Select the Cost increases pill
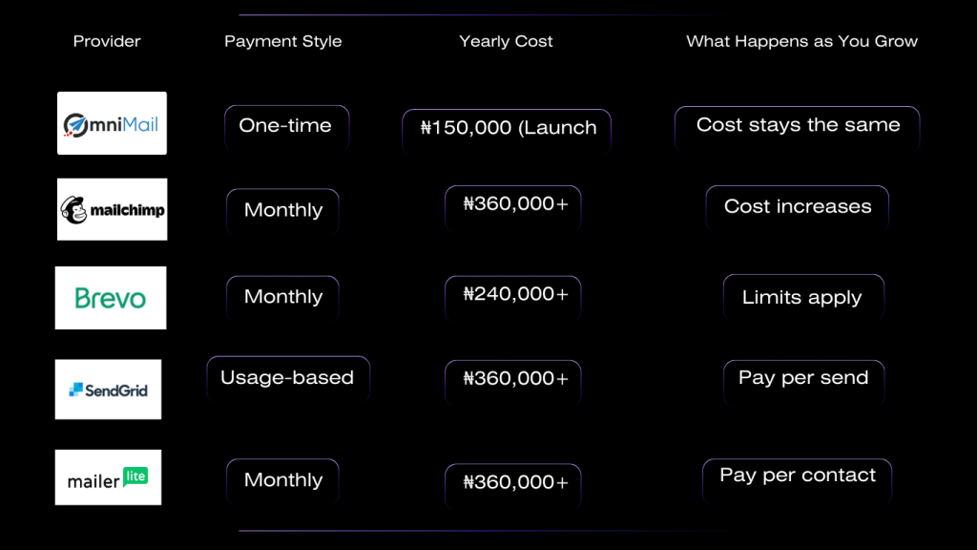Image resolution: width=977 pixels, height=550 pixels. 798,207
